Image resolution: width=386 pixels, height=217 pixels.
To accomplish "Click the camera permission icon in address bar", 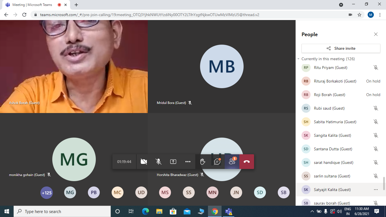I will pos(350,15).
